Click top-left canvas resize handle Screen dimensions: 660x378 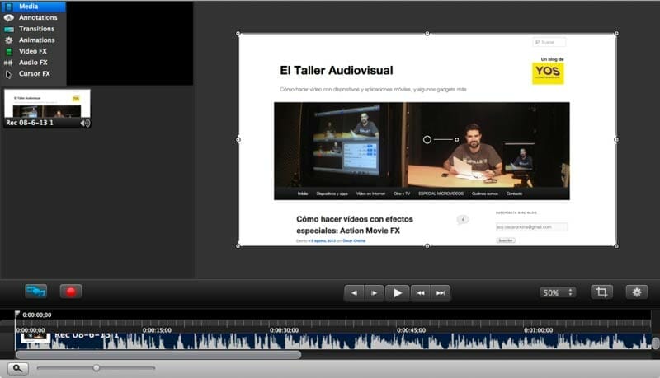(x=238, y=33)
